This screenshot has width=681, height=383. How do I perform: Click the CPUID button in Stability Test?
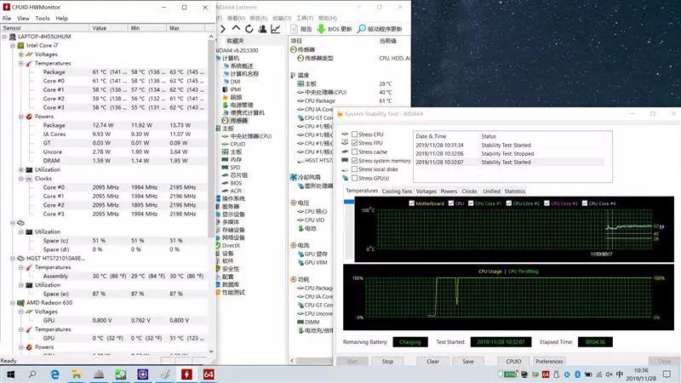[513, 361]
